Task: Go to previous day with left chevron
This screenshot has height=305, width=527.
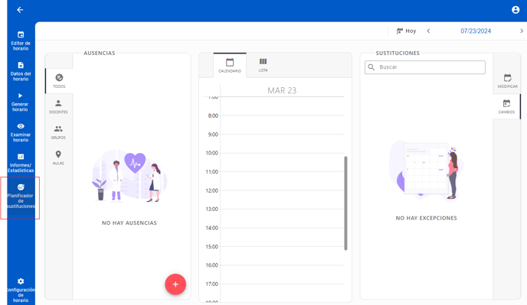Action: (428, 31)
